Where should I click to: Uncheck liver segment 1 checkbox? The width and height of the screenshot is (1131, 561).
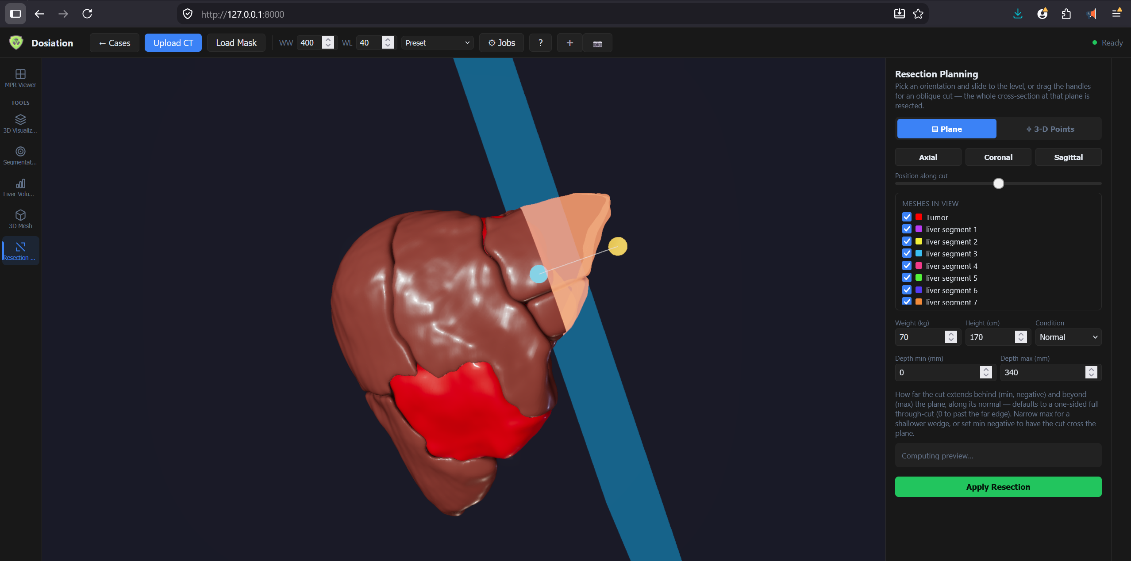[907, 229]
